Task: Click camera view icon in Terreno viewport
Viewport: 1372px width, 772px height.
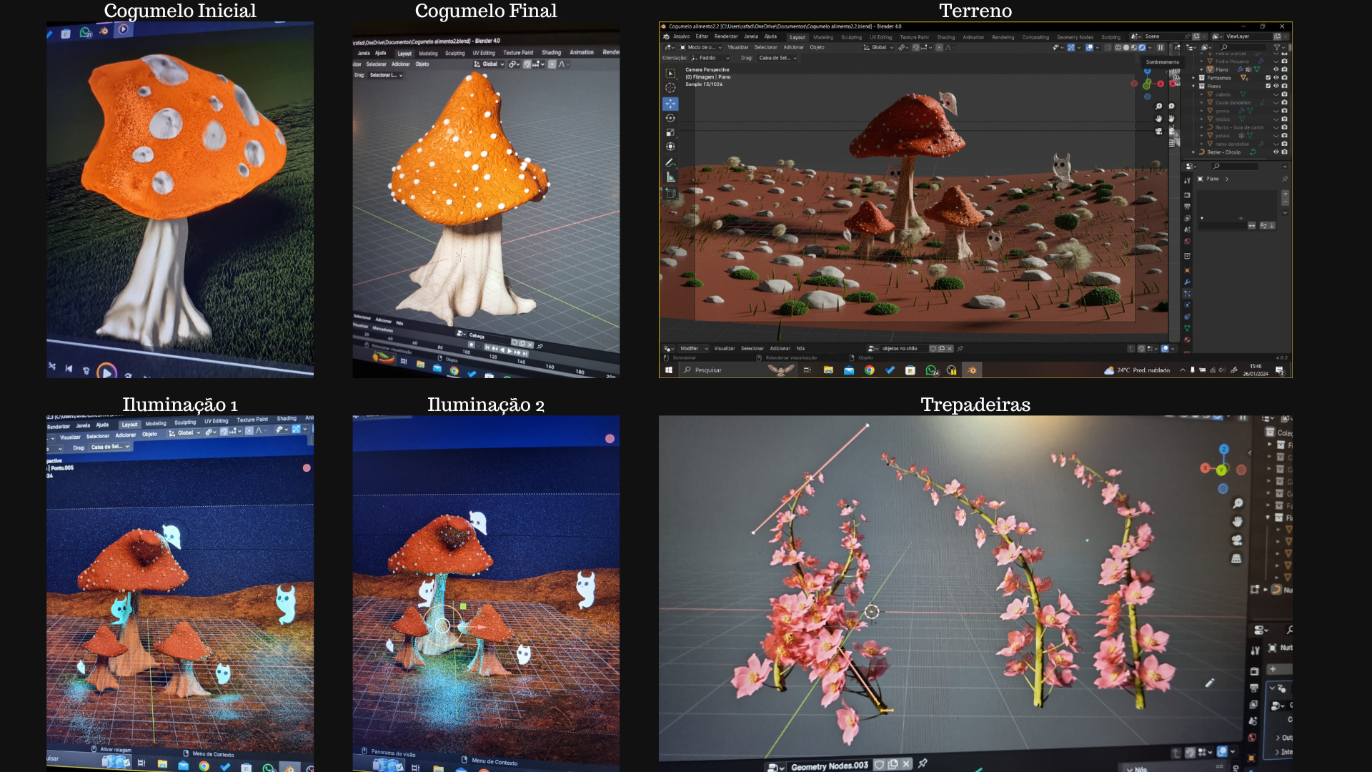Action: click(1158, 131)
